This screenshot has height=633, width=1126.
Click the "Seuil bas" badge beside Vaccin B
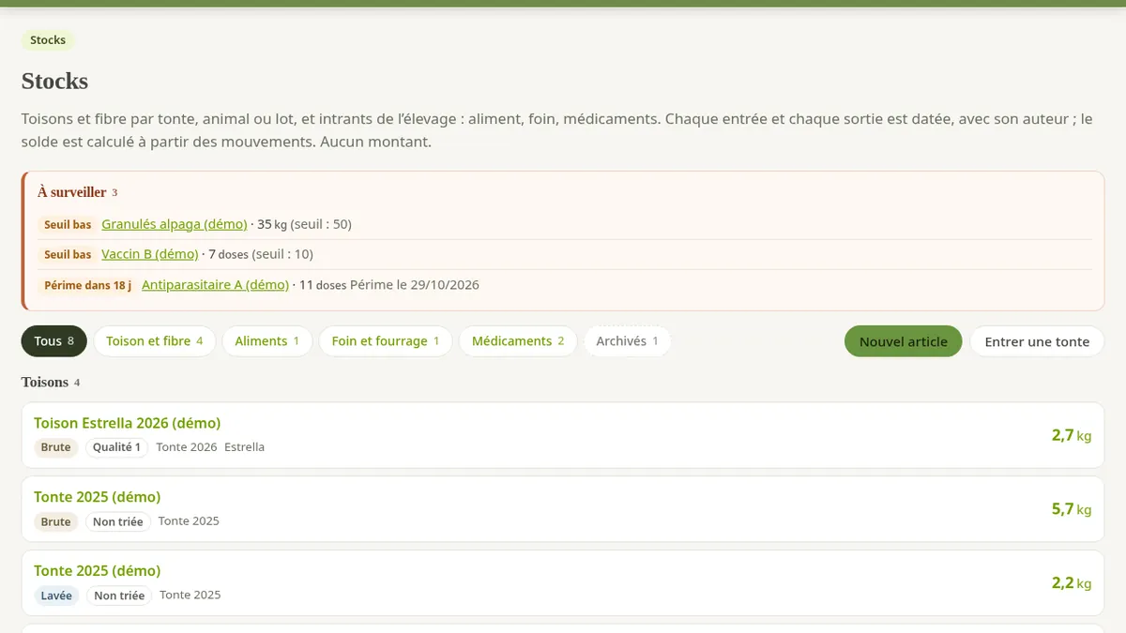pyautogui.click(x=68, y=255)
